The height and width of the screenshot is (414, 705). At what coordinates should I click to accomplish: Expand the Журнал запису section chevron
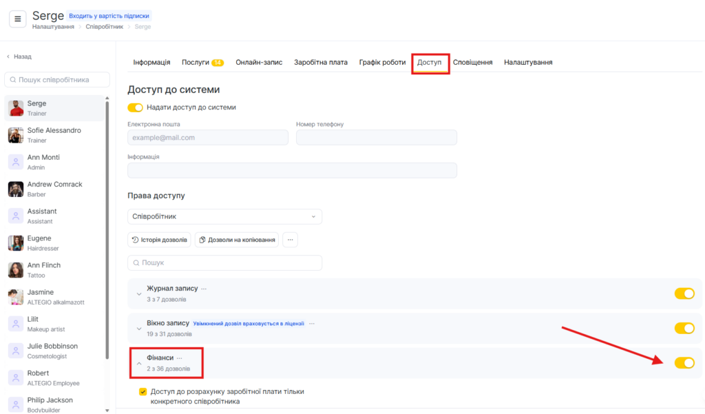tap(138, 294)
